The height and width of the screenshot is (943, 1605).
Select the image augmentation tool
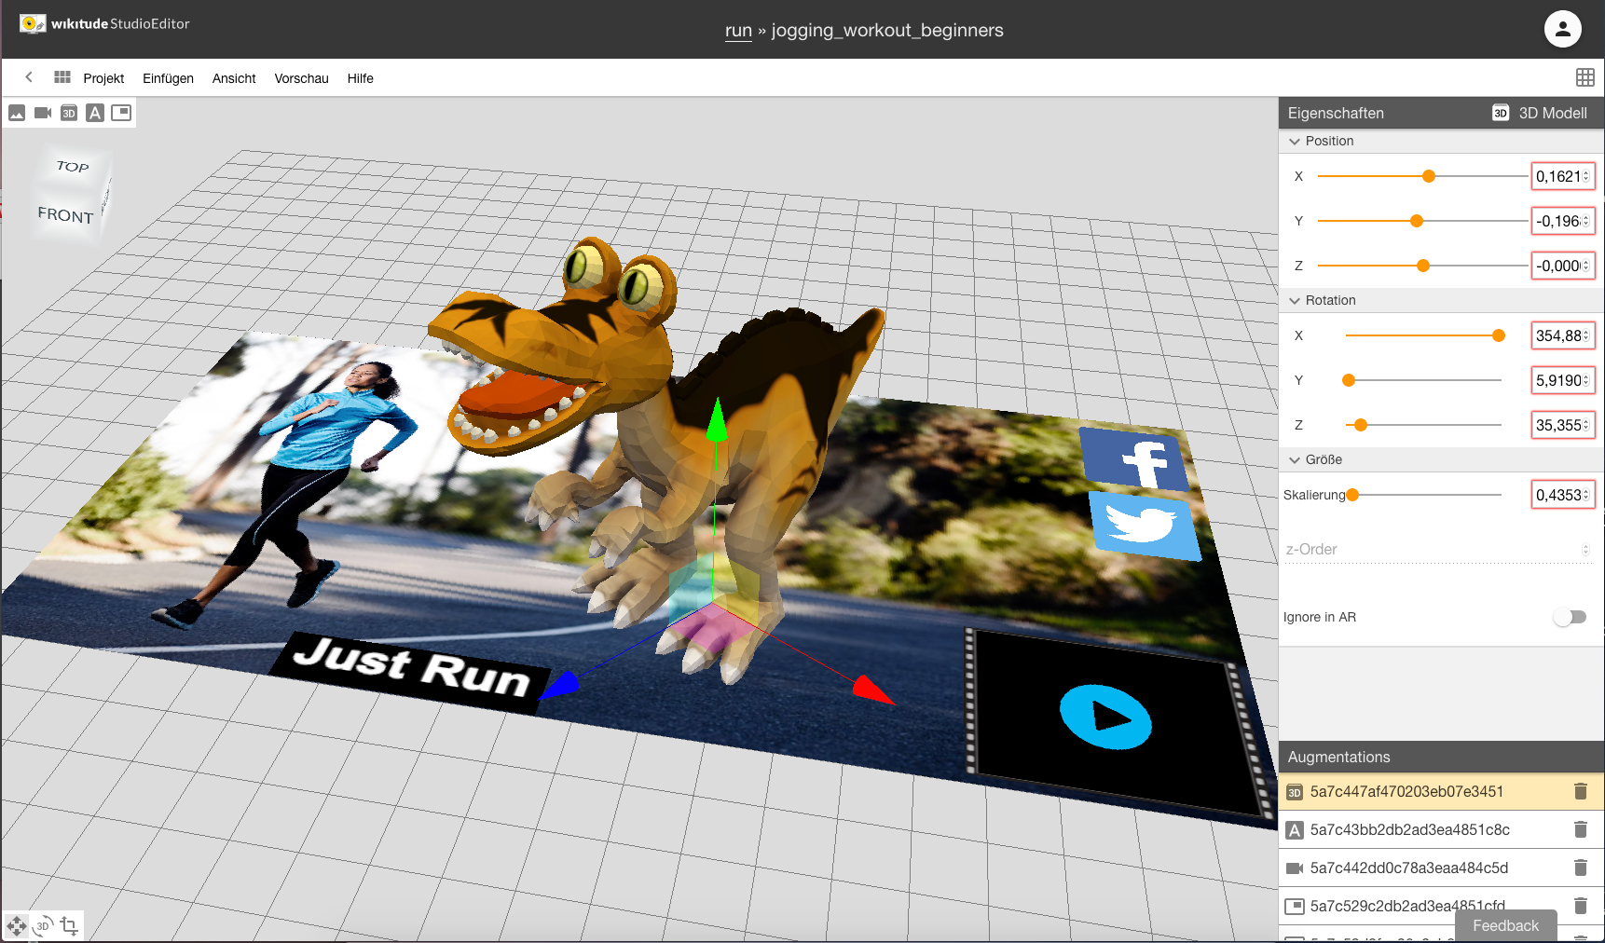click(x=16, y=112)
